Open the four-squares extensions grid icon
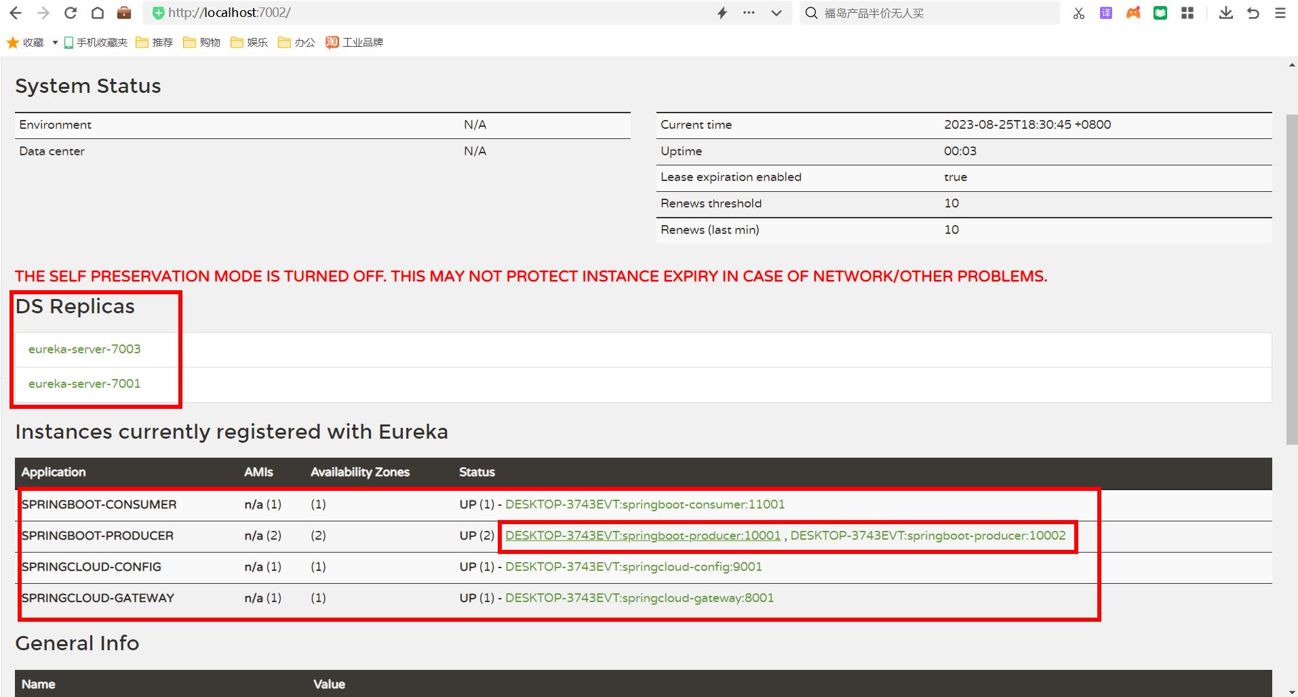Screen dimensions: 1298x697 click(1187, 13)
